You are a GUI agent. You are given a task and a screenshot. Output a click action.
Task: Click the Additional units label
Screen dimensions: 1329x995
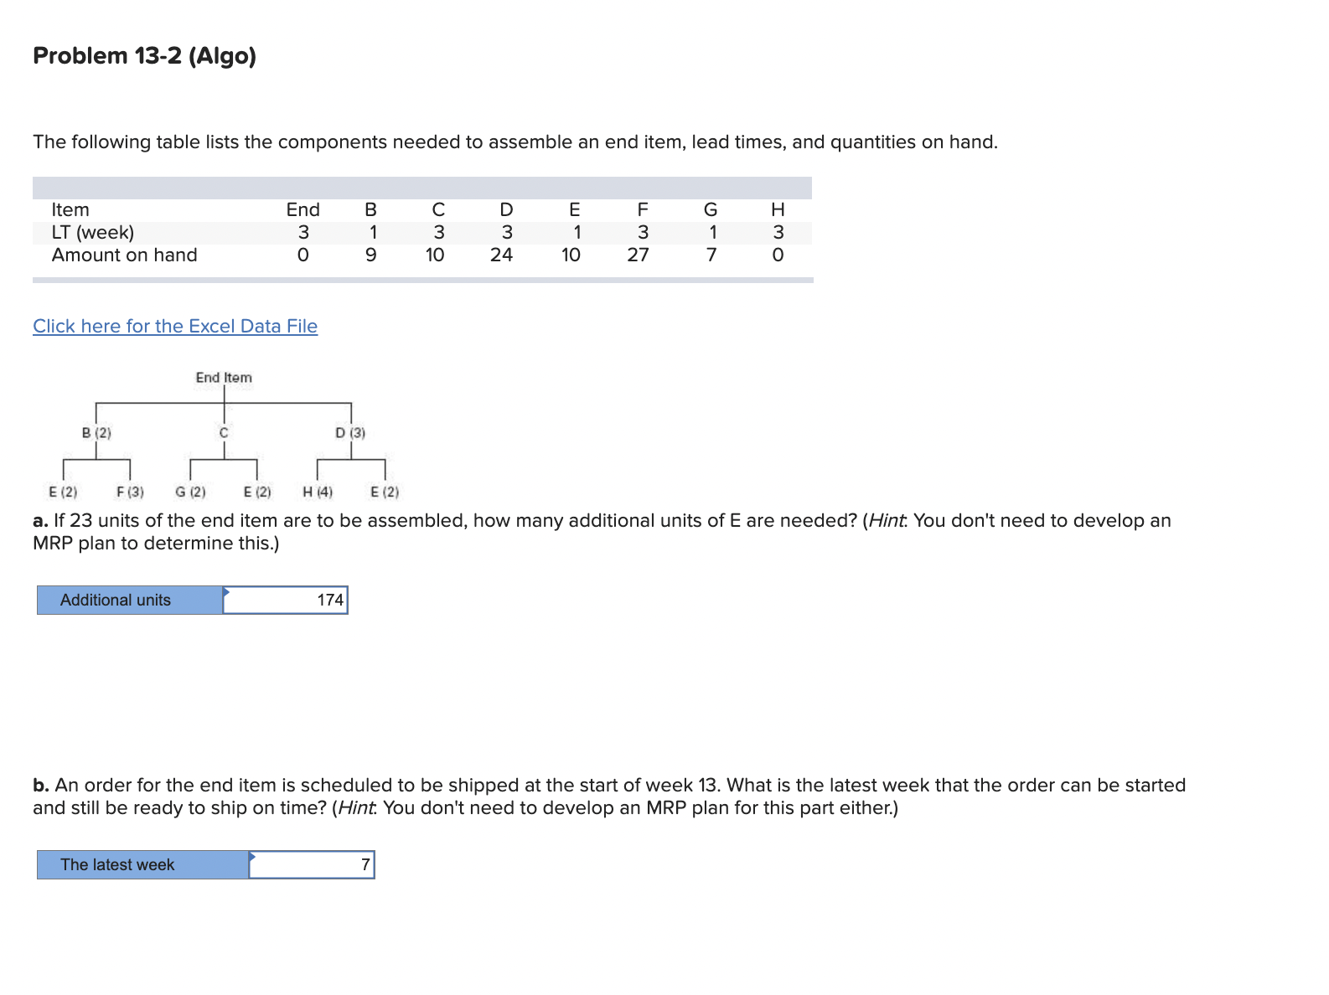coord(116,600)
